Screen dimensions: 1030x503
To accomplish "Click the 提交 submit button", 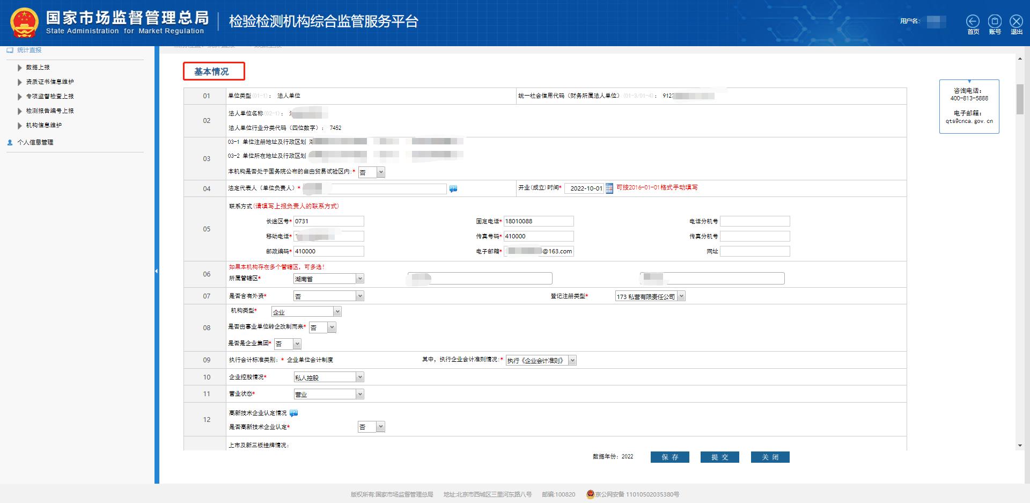I will [719, 457].
